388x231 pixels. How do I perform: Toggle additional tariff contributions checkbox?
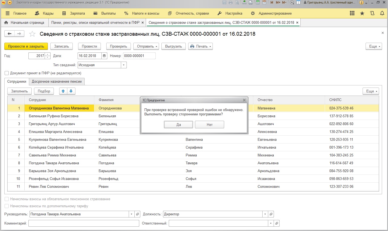7,206
